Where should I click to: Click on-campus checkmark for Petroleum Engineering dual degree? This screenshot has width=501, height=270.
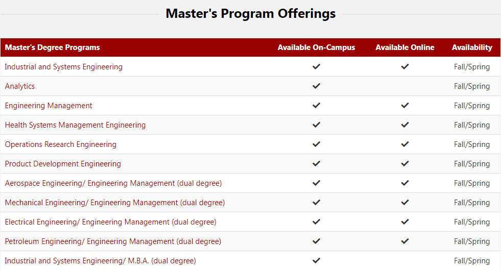click(316, 241)
